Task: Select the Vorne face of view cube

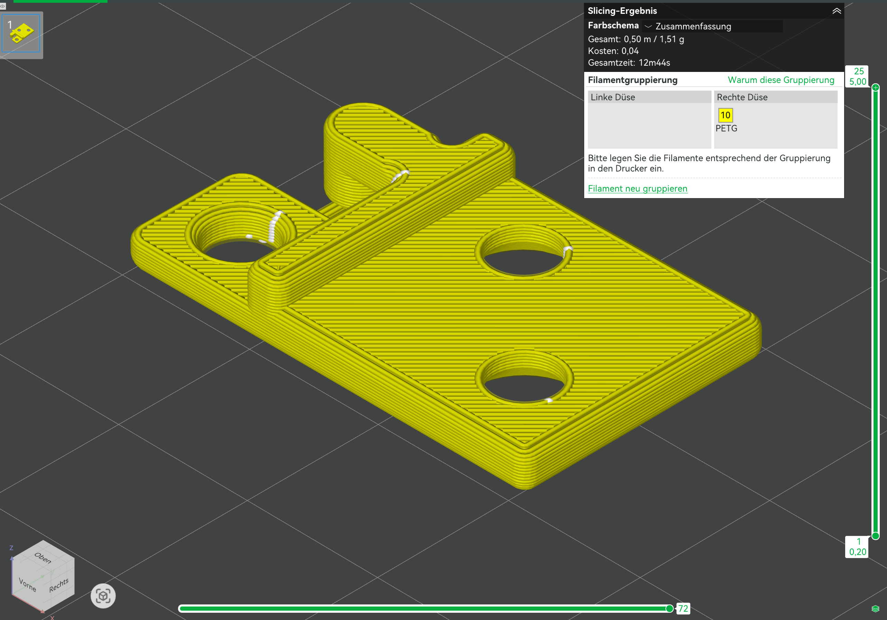Action: pos(27,585)
